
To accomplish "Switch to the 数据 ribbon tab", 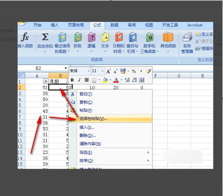I will pos(114,25).
